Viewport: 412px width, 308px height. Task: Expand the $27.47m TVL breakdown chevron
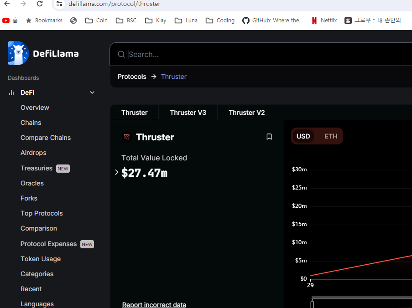pos(117,172)
